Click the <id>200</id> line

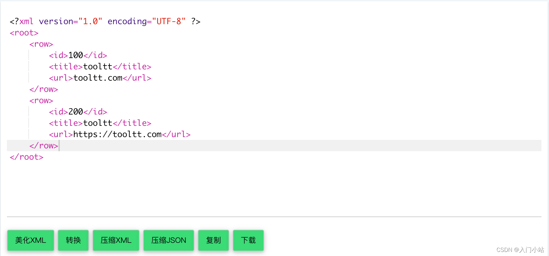(x=78, y=112)
